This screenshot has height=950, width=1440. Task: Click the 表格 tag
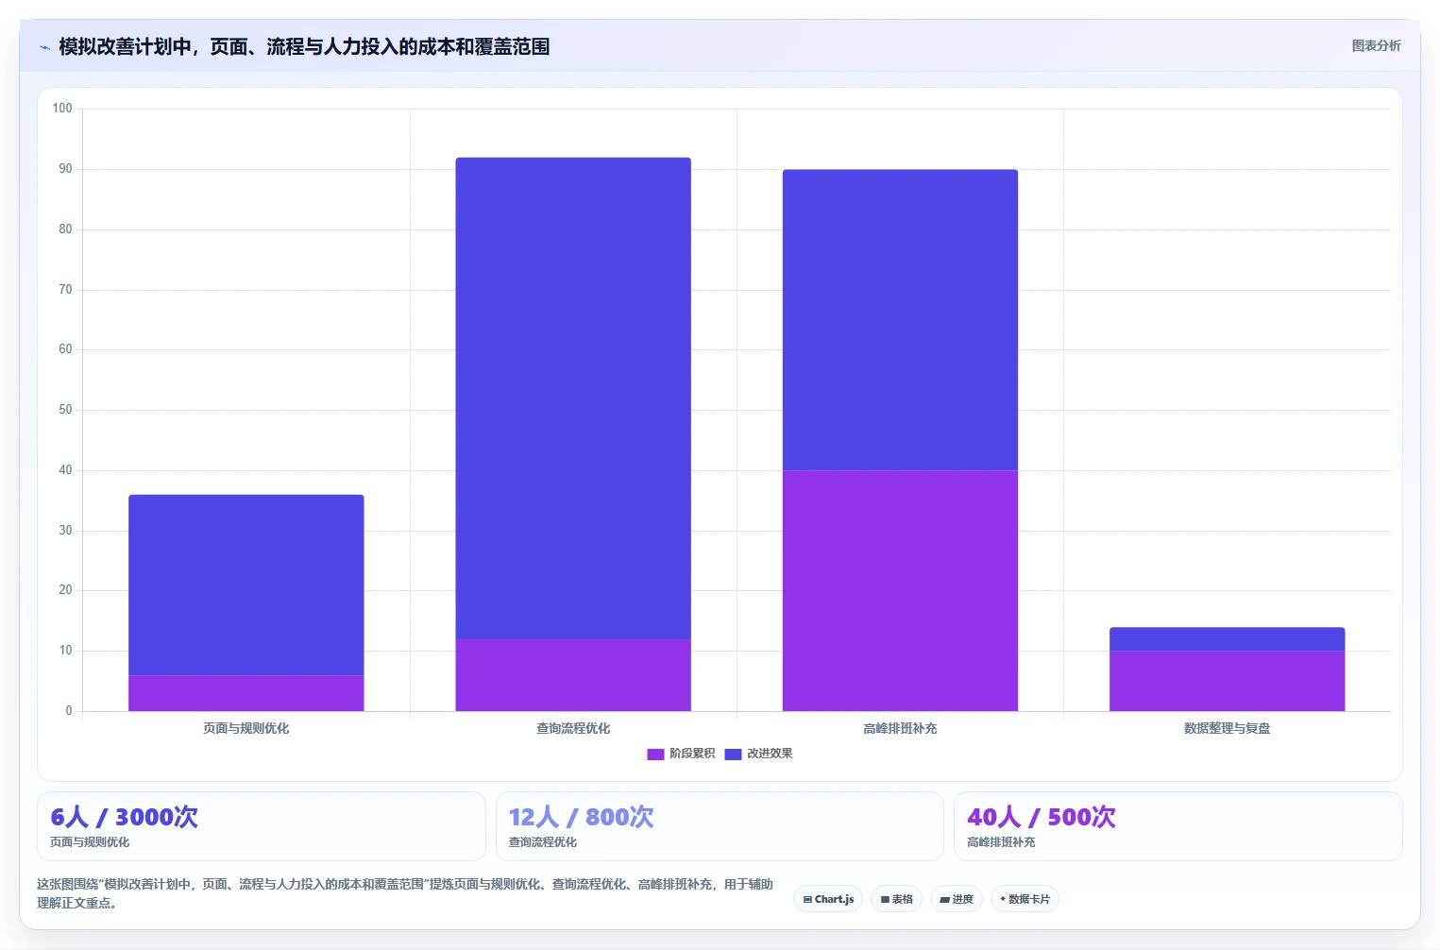tap(896, 899)
